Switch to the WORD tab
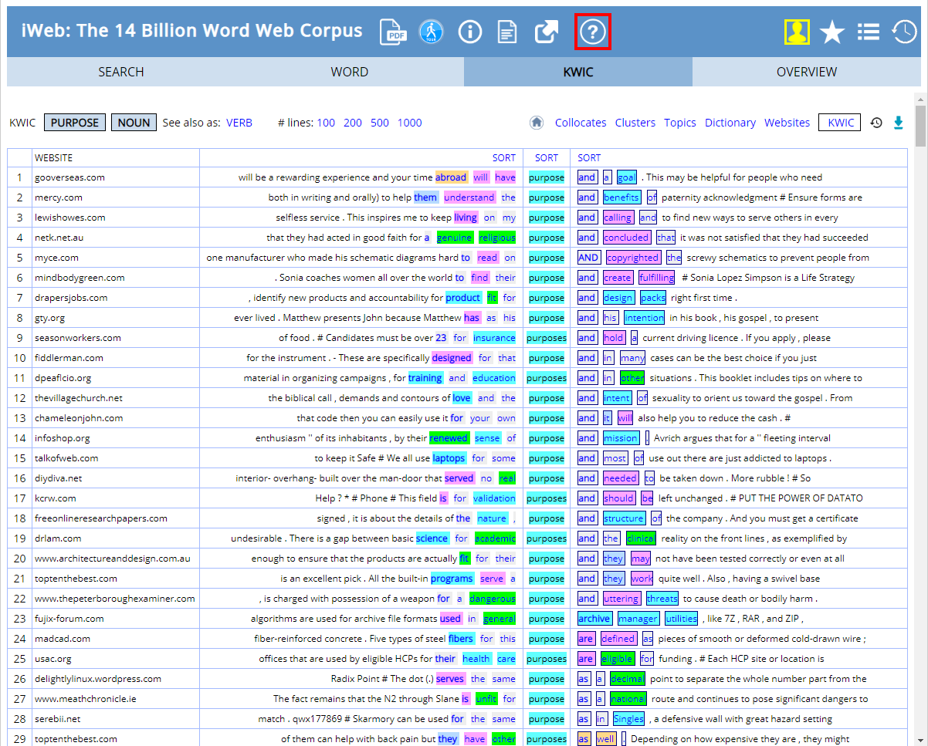Image resolution: width=928 pixels, height=746 pixels. [350, 72]
